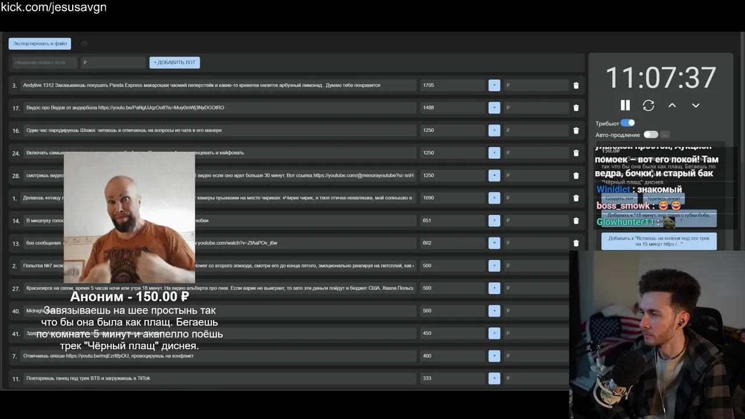The width and height of the screenshot is (745, 419).
Task: Click the 450 amount of lot 41
Action: 452,333
